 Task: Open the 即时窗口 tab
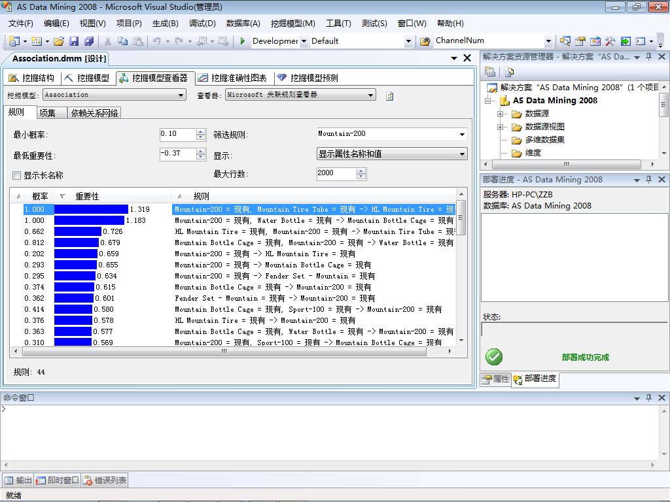[58, 480]
